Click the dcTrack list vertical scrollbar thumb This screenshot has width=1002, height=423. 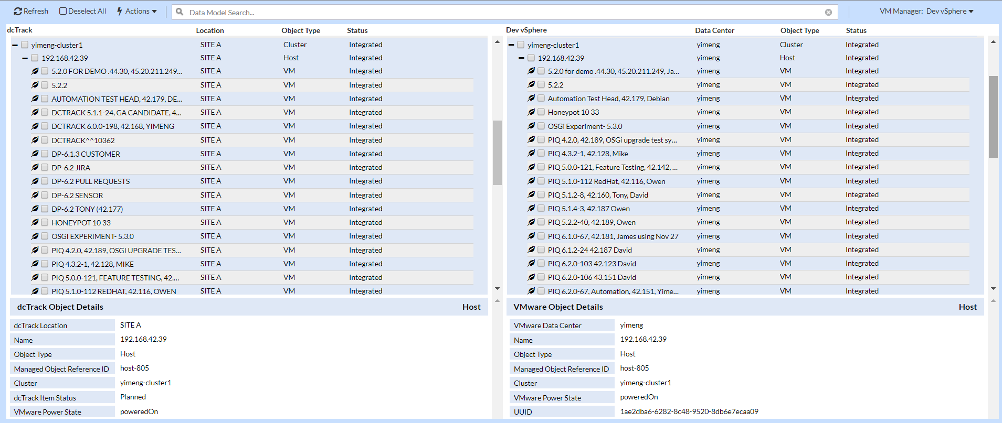[497, 153]
